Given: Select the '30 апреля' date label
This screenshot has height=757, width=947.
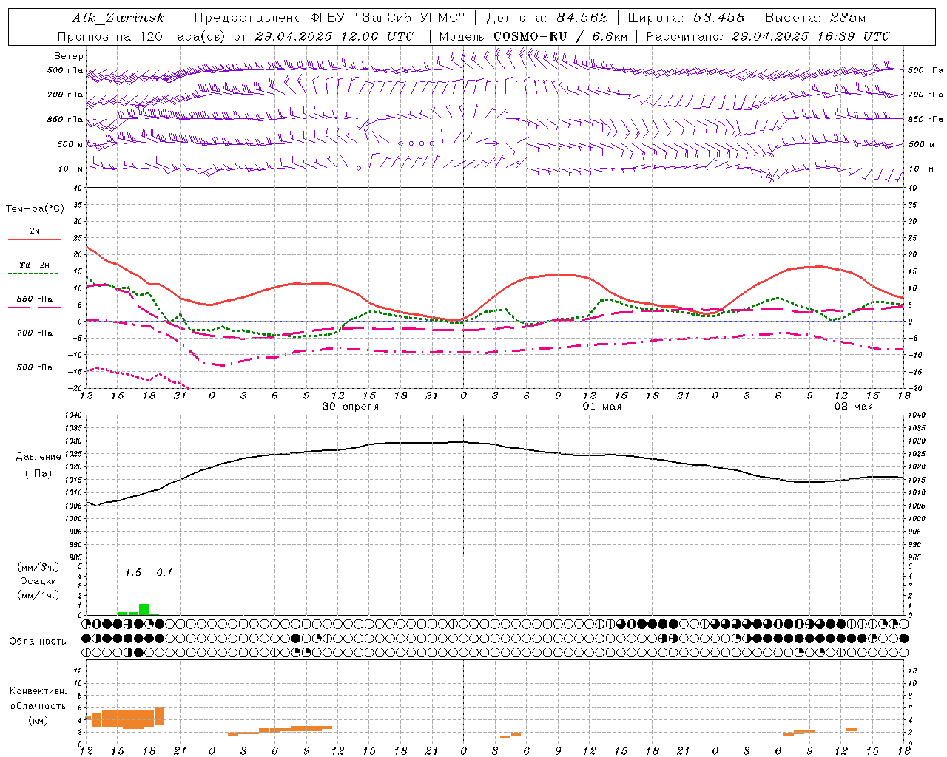Looking at the screenshot, I should click(351, 407).
